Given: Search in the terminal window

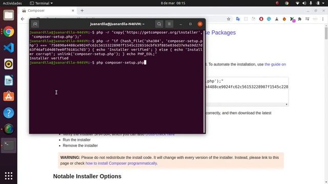Looking at the screenshot, I should (x=159, y=24).
